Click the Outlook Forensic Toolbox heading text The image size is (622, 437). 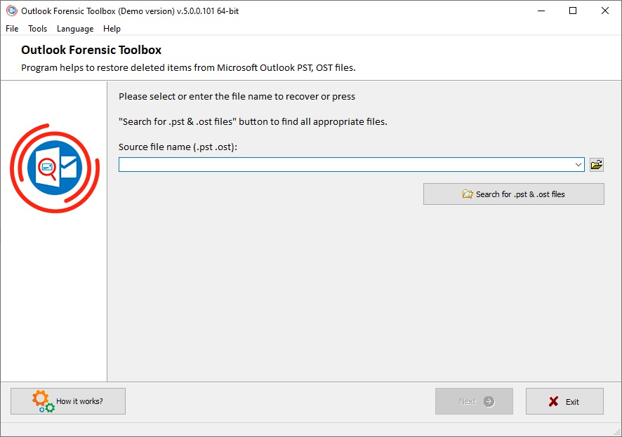coord(91,51)
